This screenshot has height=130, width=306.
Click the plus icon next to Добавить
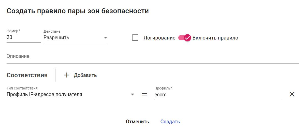67,75
